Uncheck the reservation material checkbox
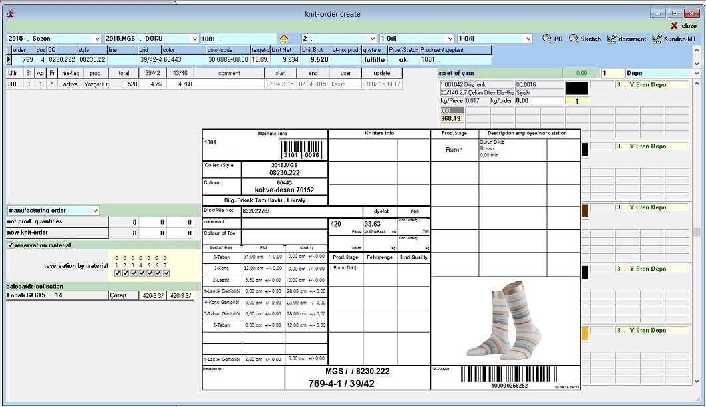Screen dimensions: 706x407 click(x=10, y=245)
